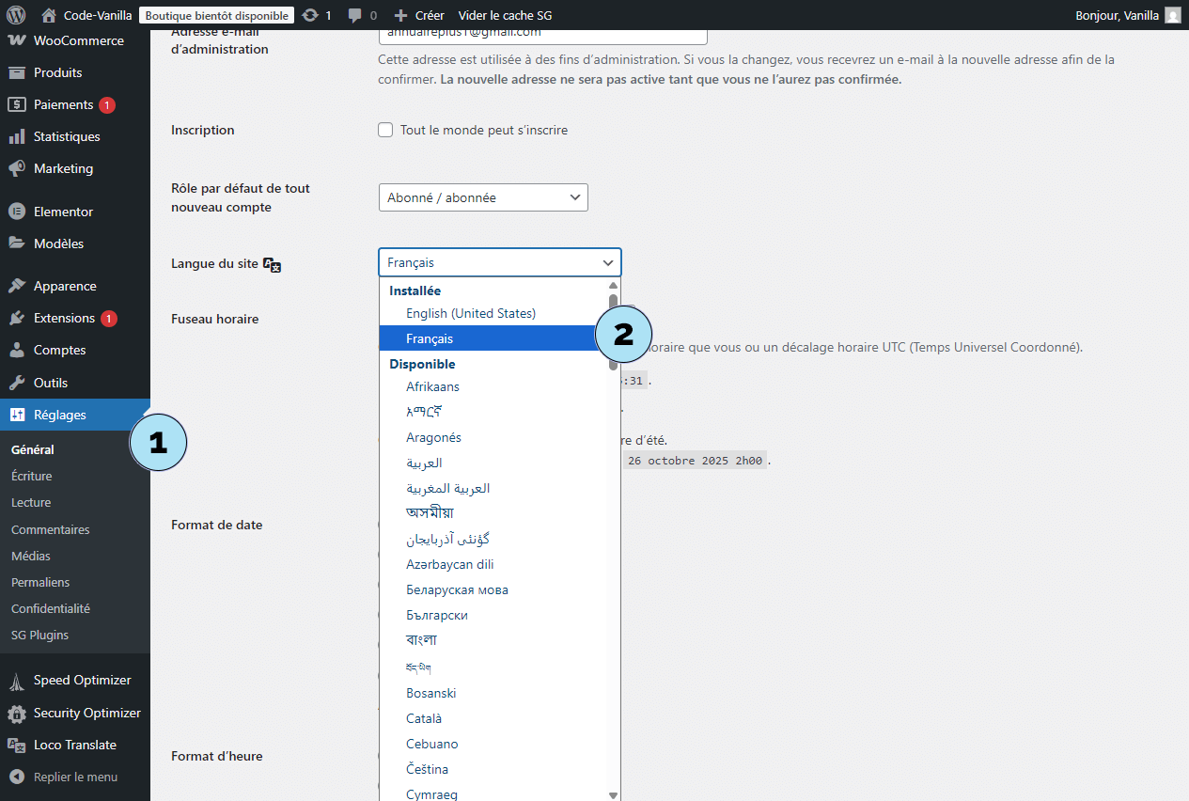Choose Català in the available languages

[424, 718]
